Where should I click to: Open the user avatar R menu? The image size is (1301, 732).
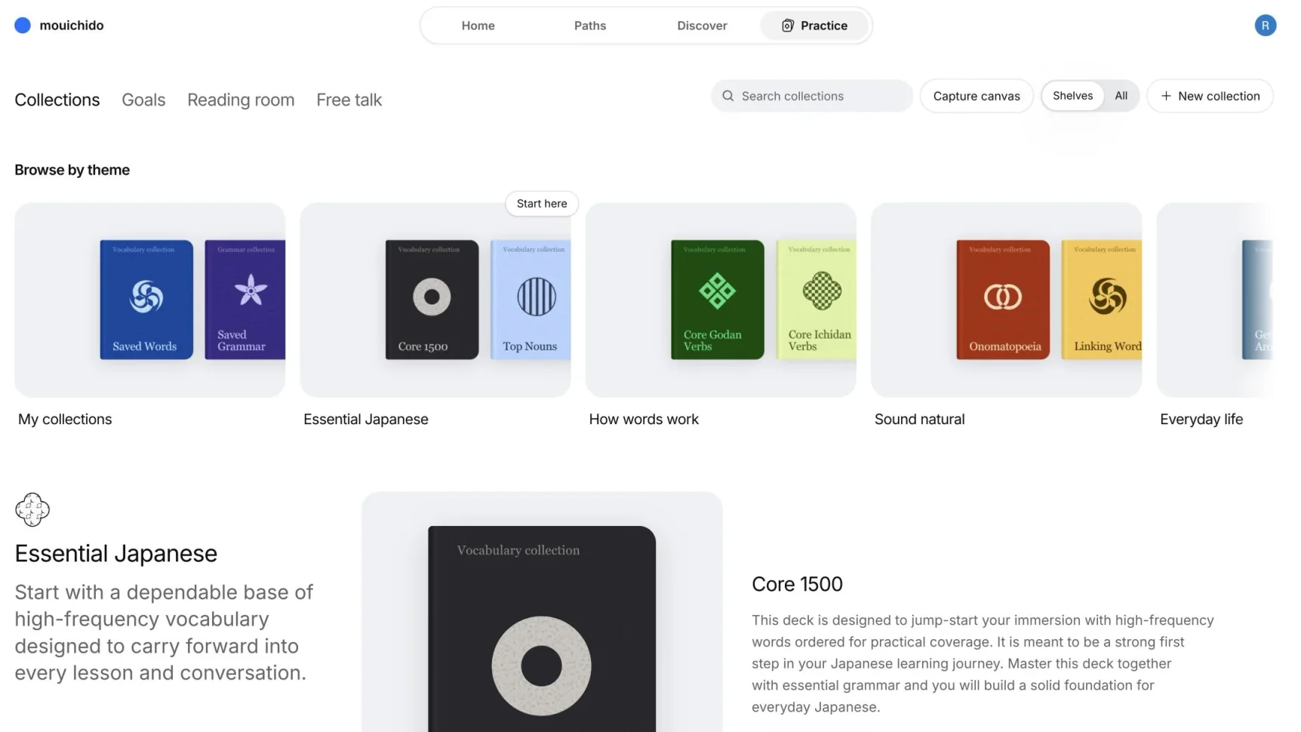coord(1265,26)
